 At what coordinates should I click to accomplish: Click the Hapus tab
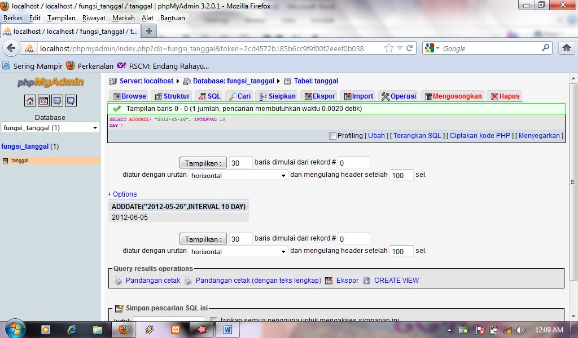tap(505, 96)
